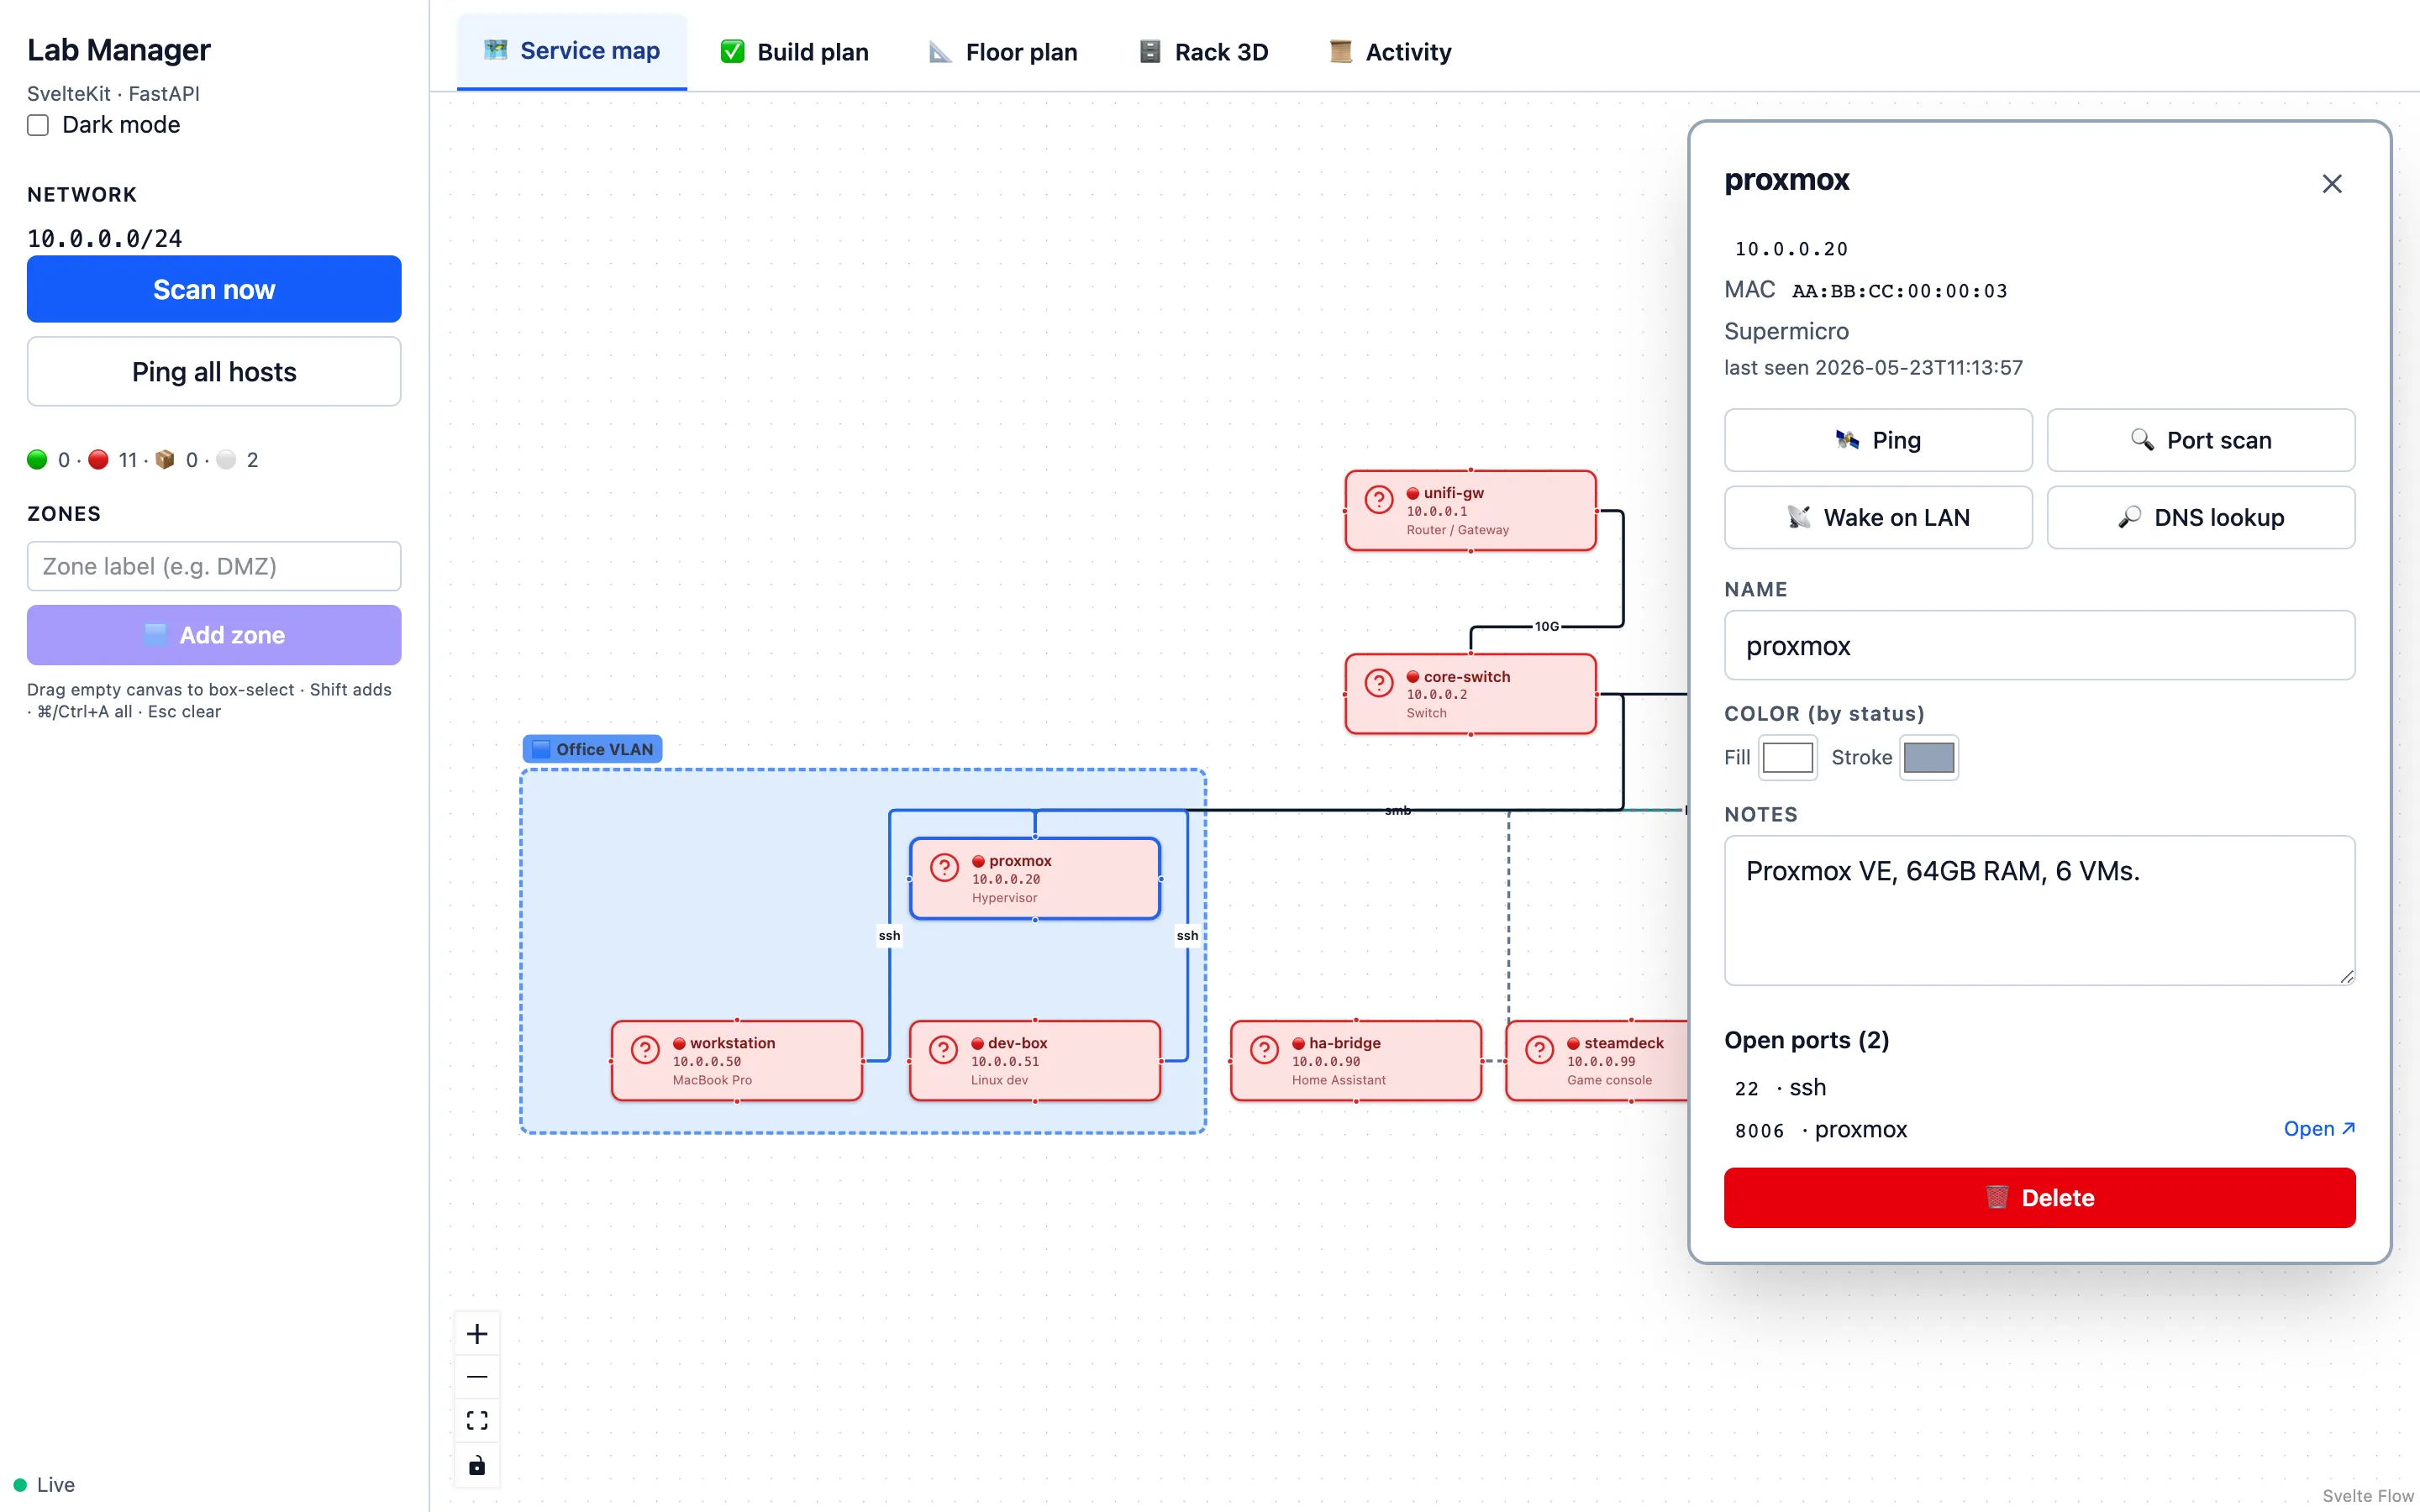This screenshot has width=2420, height=1512.
Task: Click the question icon on dev-box node
Action: (943, 1049)
